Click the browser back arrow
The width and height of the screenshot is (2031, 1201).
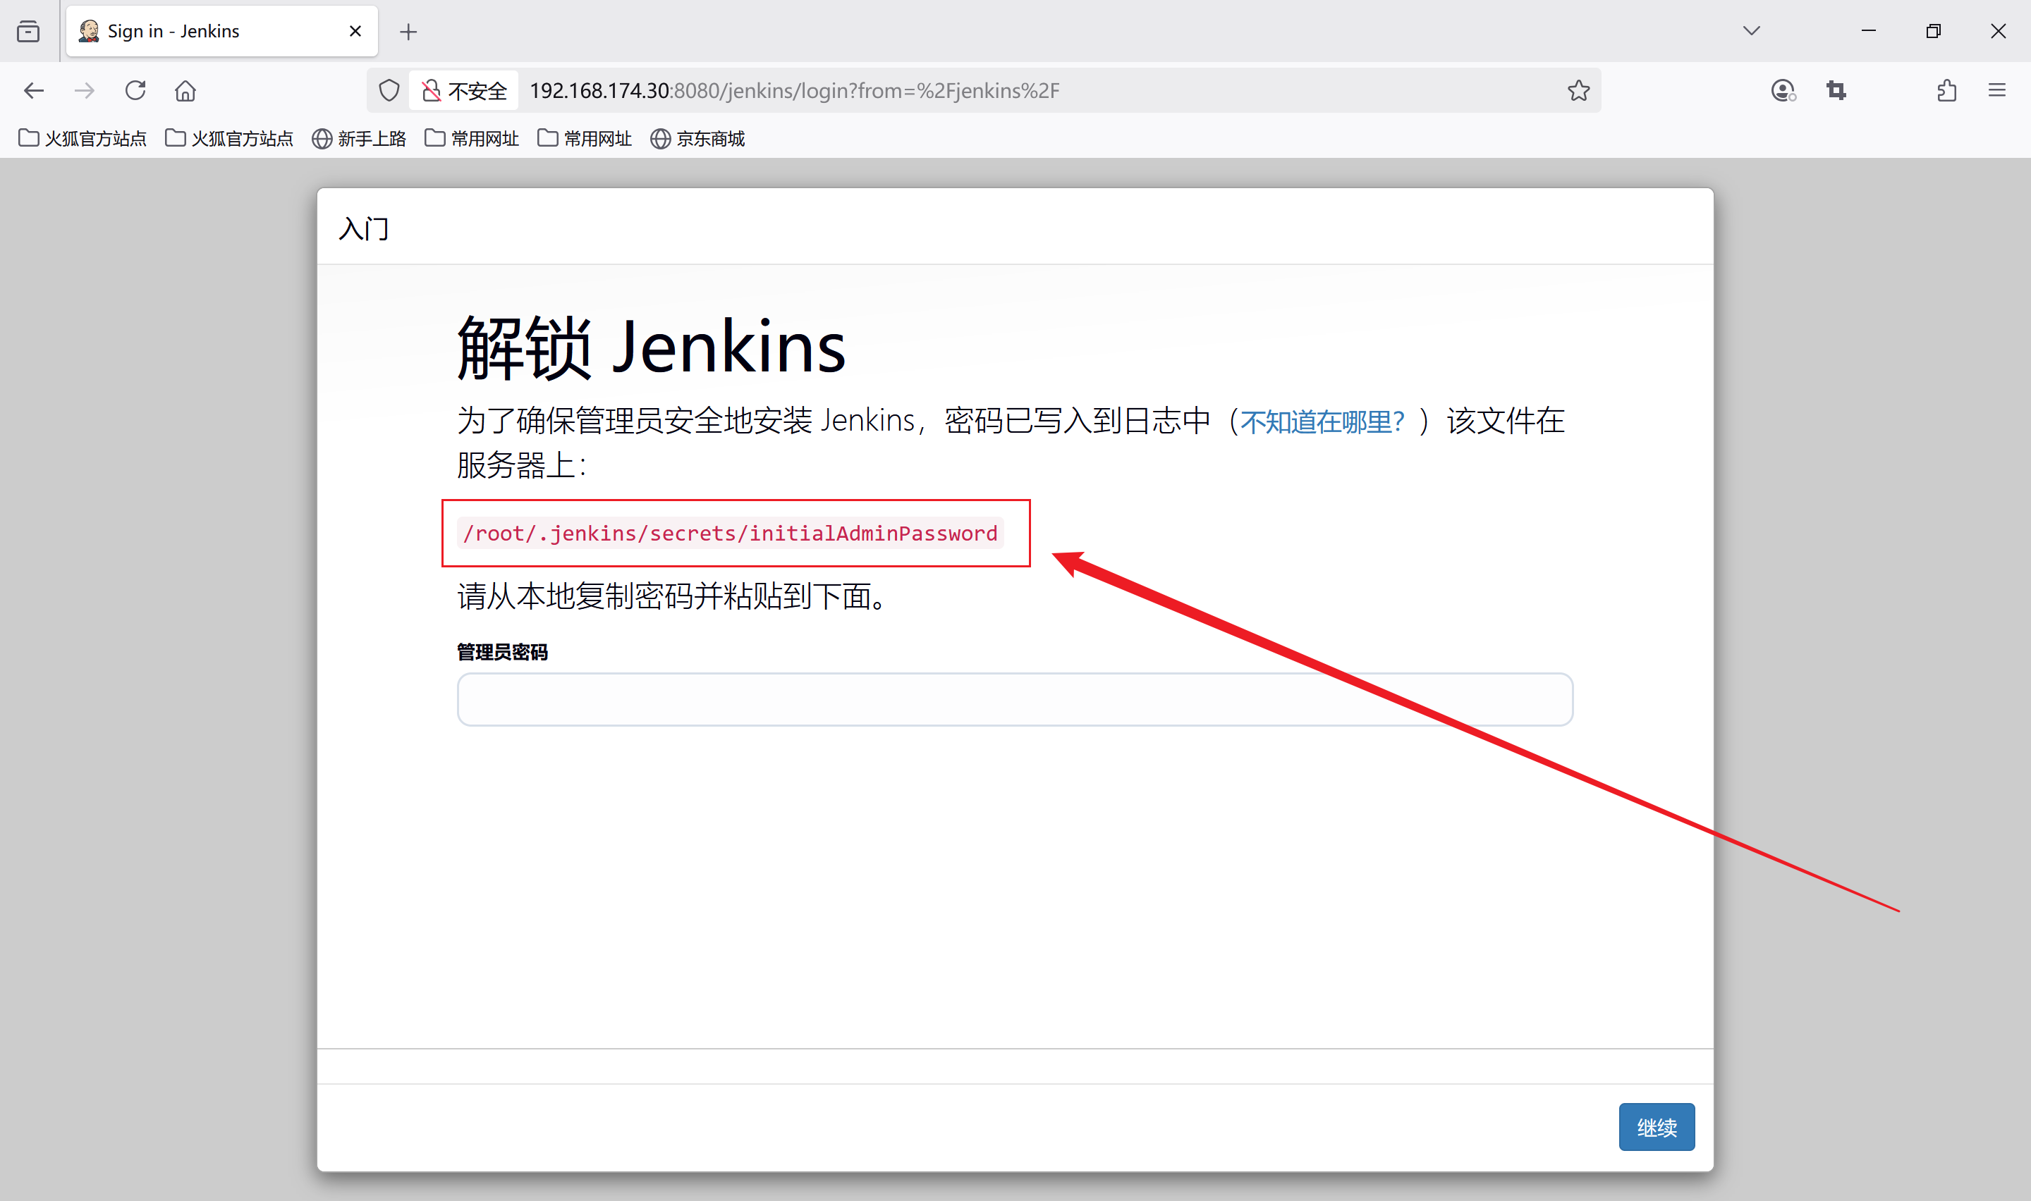(x=34, y=91)
